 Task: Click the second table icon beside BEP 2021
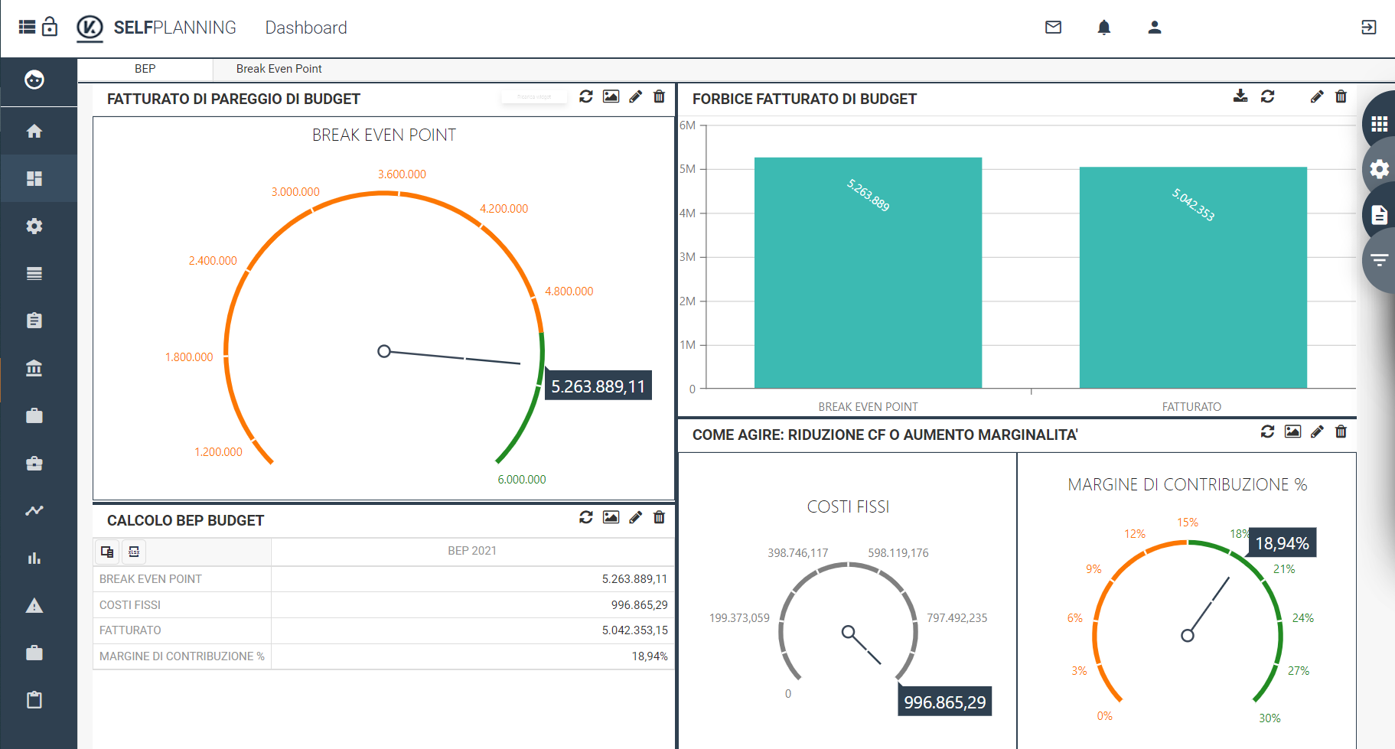pyautogui.click(x=134, y=552)
